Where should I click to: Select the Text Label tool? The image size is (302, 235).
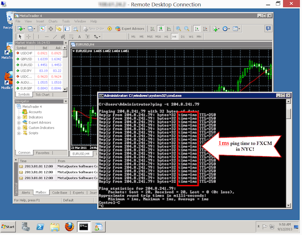88,36
